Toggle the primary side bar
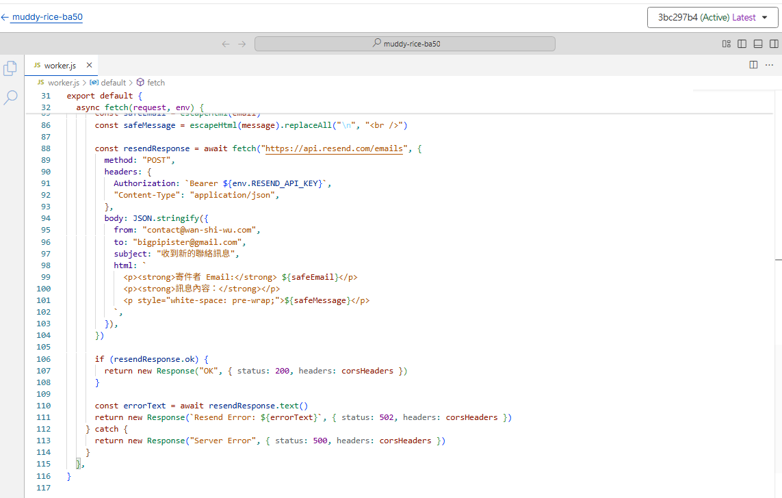This screenshot has height=498, width=782. 742,44
